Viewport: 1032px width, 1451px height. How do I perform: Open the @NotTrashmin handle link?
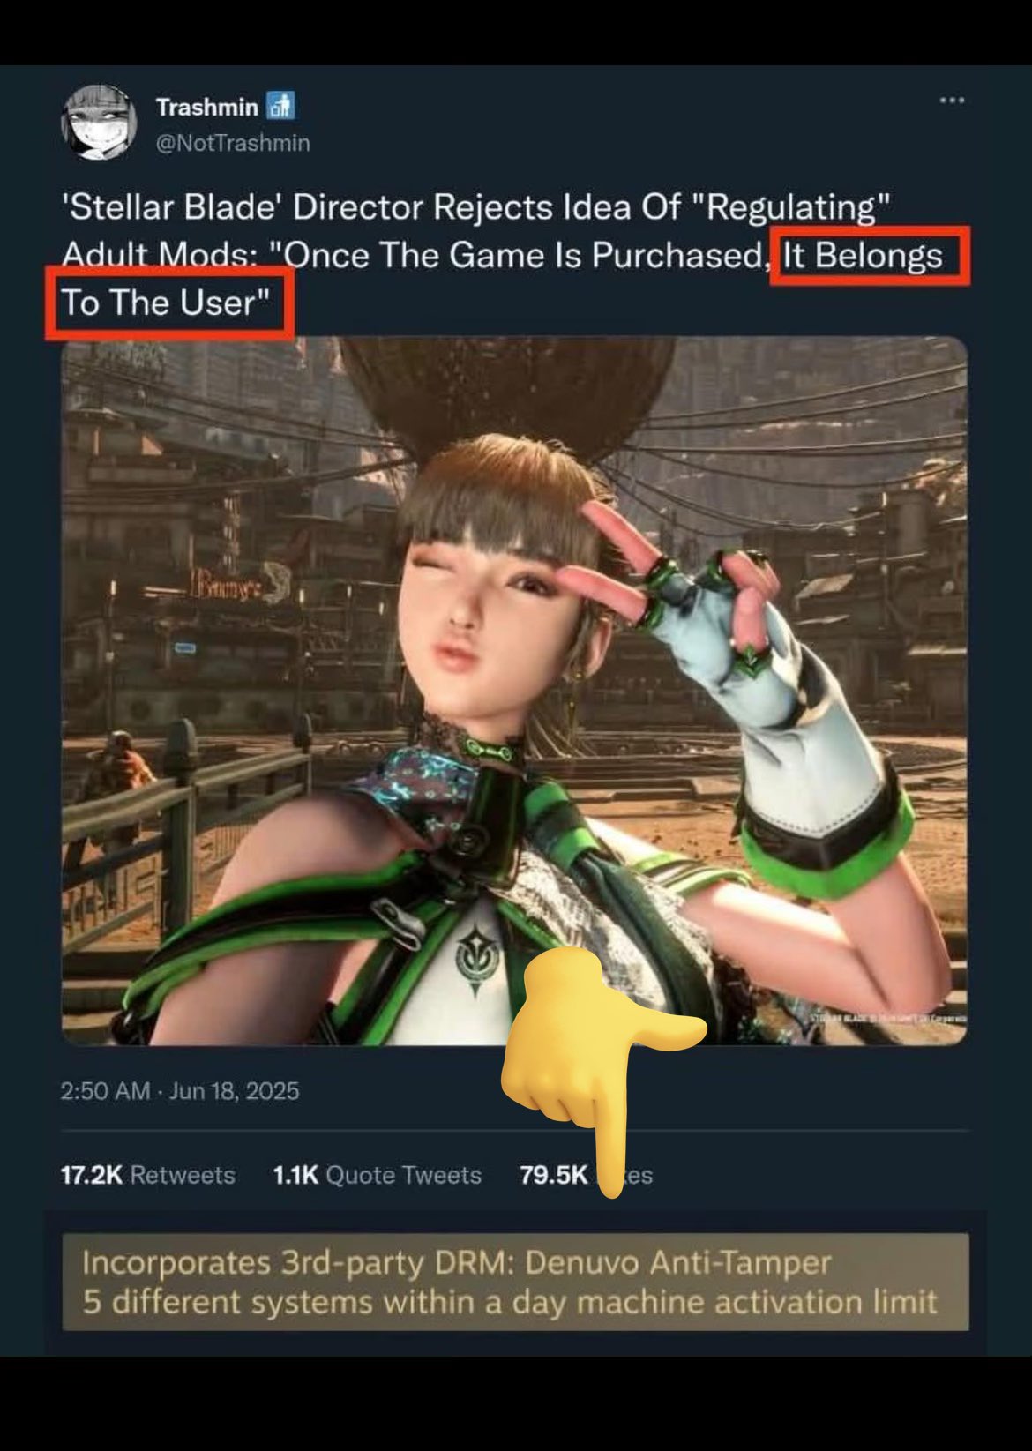(x=233, y=143)
